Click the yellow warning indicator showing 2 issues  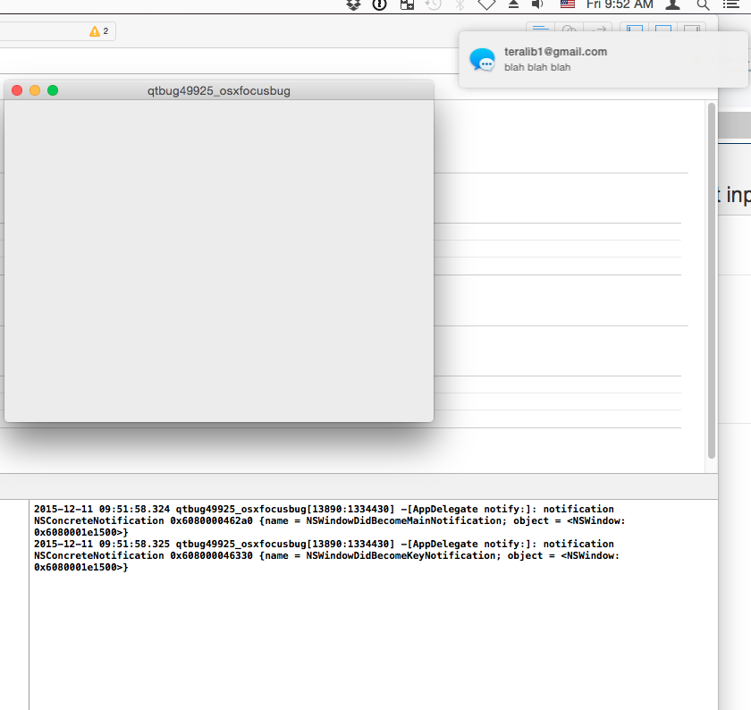click(98, 31)
